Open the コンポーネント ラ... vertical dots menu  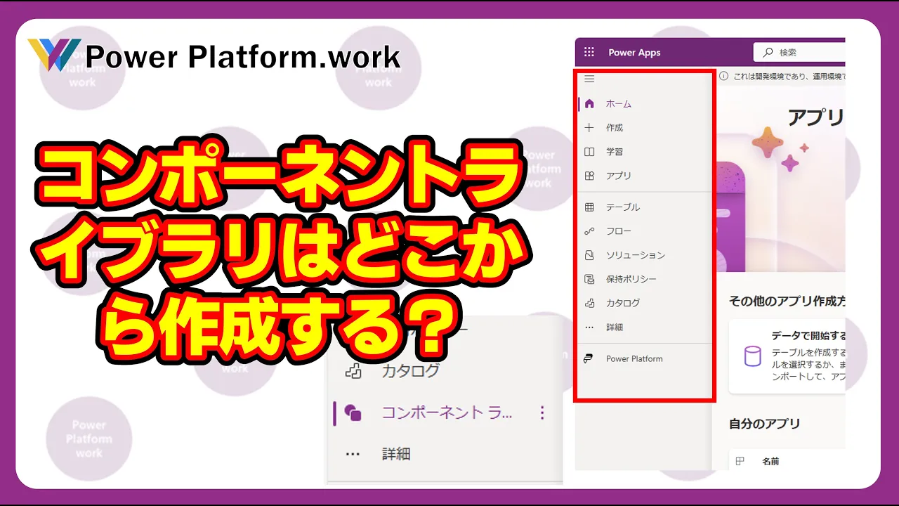coord(542,413)
